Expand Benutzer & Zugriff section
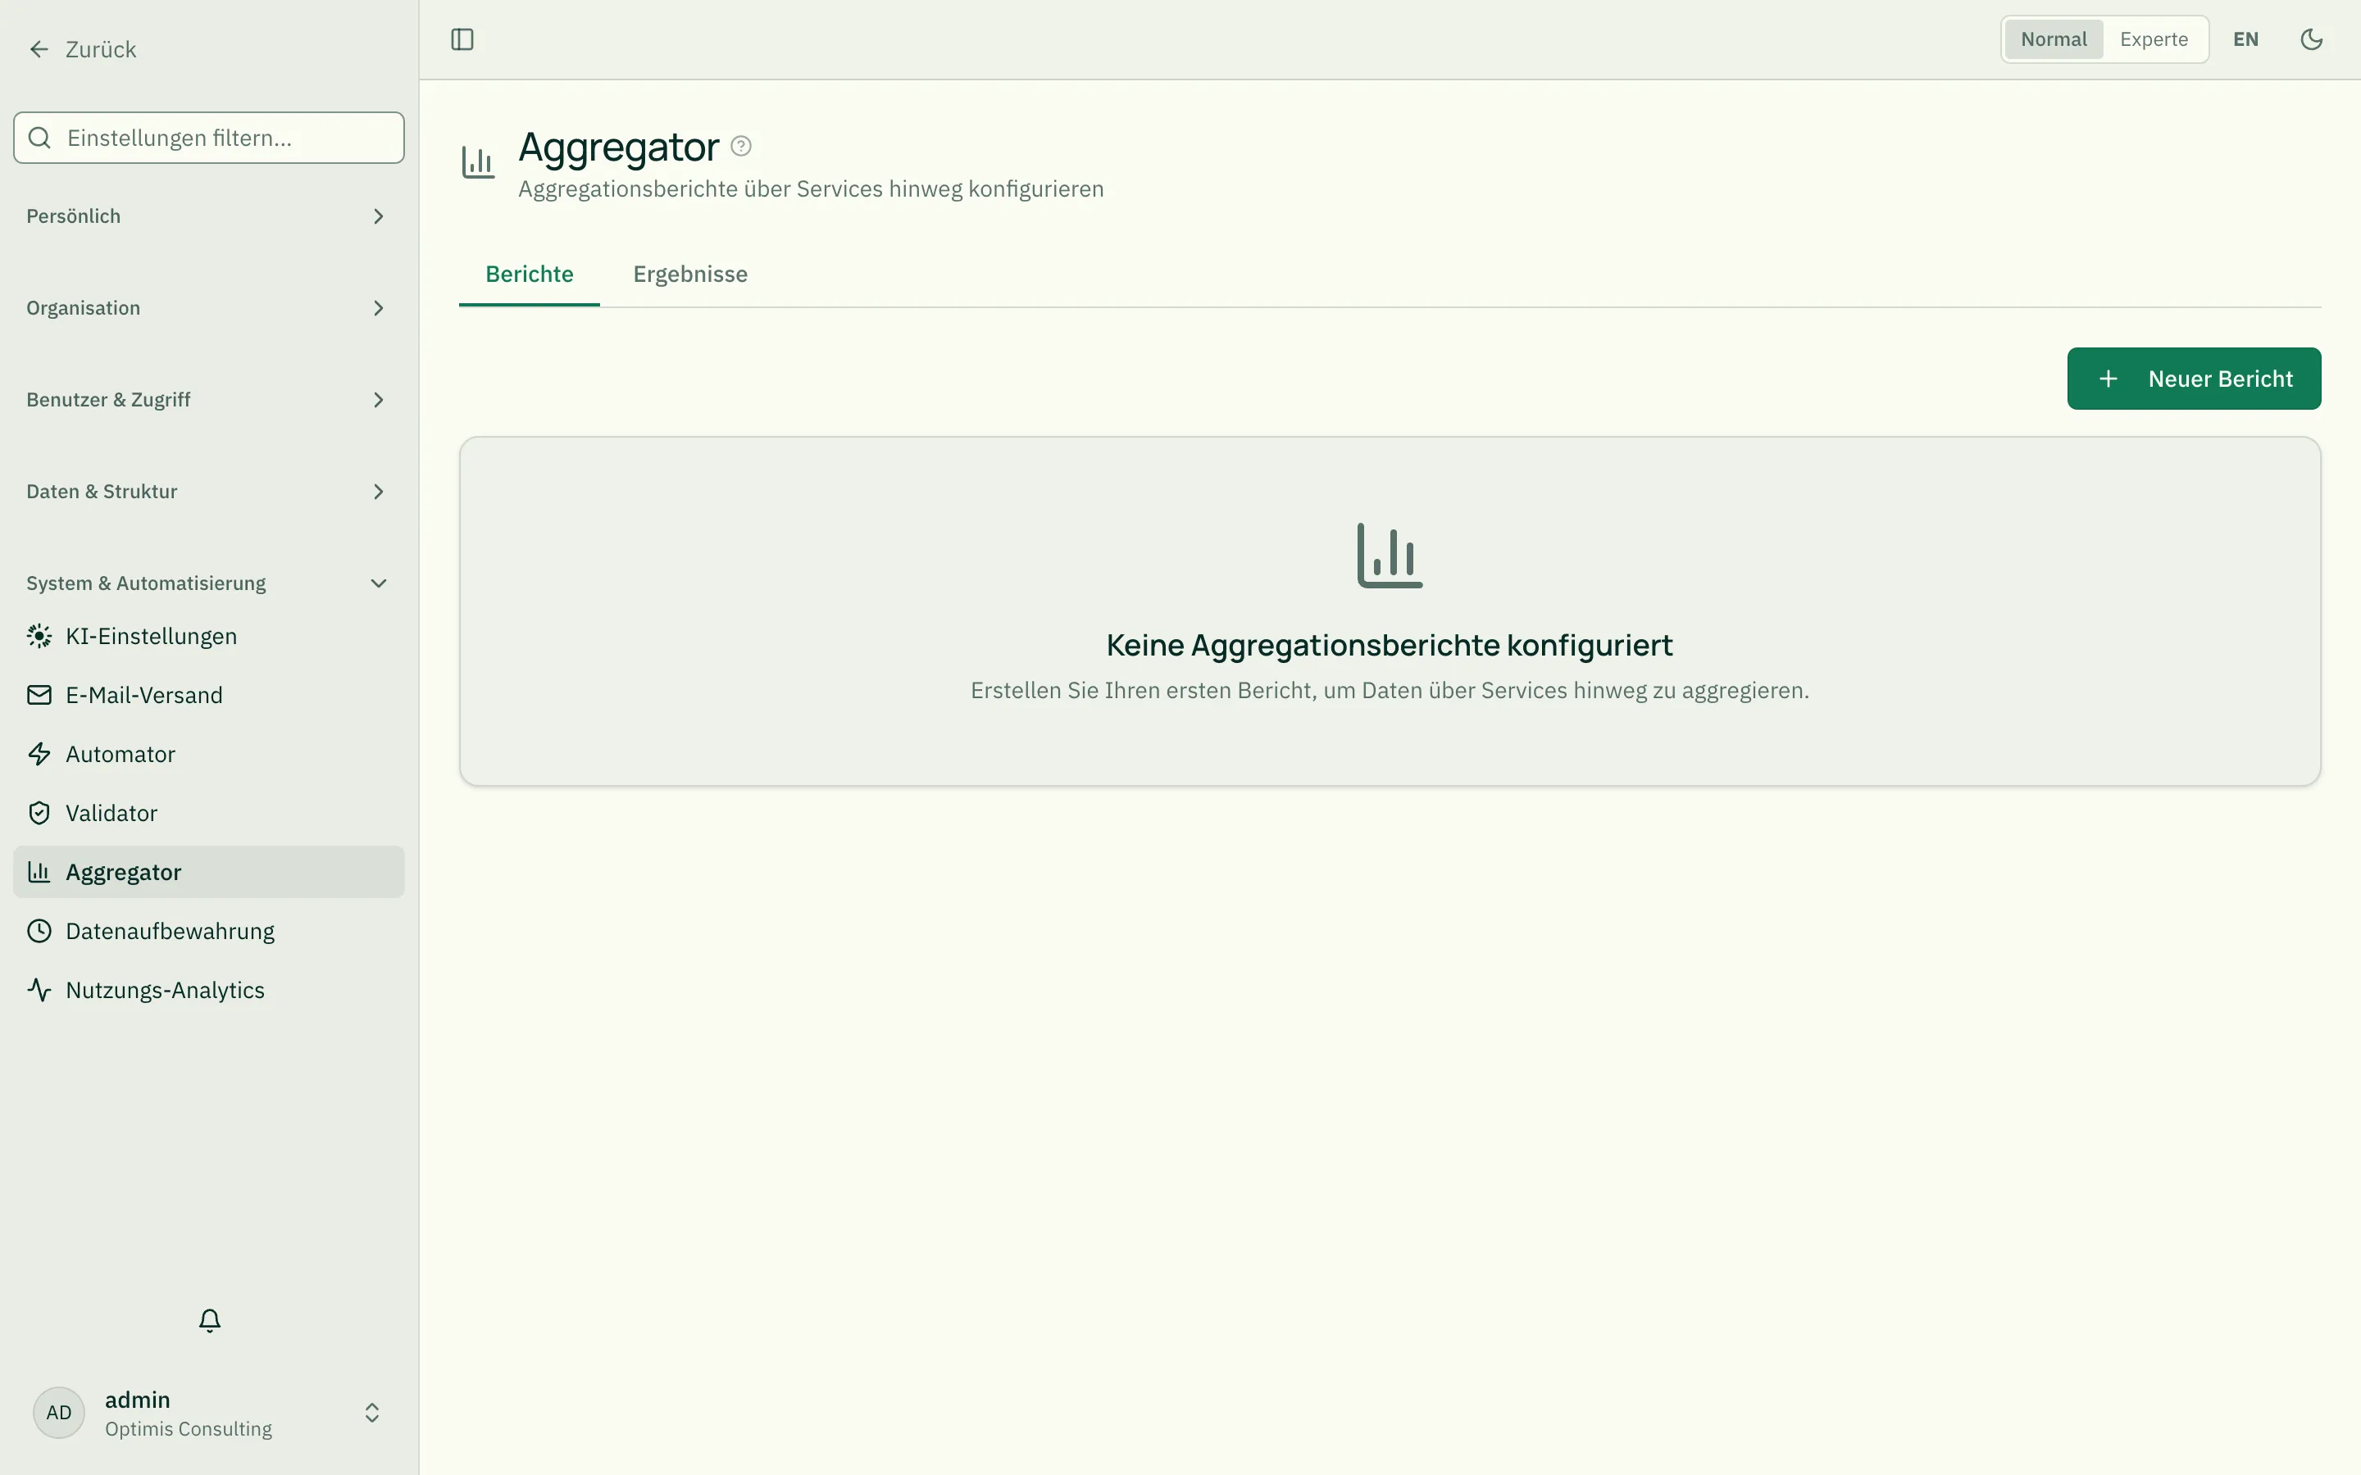The height and width of the screenshot is (1475, 2361). (209, 400)
